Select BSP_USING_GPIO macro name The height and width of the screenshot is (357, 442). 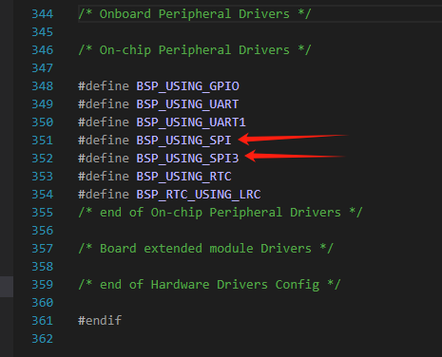(x=188, y=86)
